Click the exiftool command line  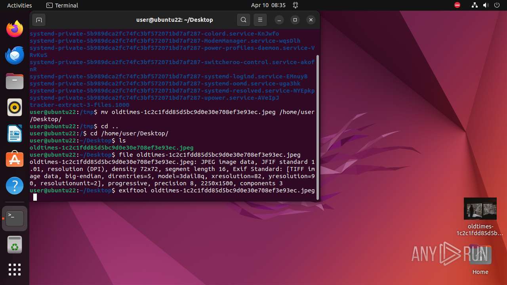pyautogui.click(x=172, y=190)
